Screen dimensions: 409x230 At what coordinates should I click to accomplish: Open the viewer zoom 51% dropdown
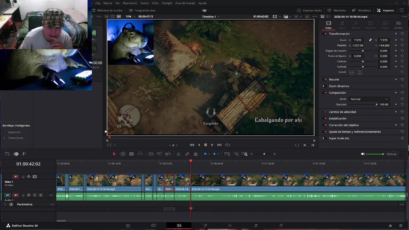[130, 17]
